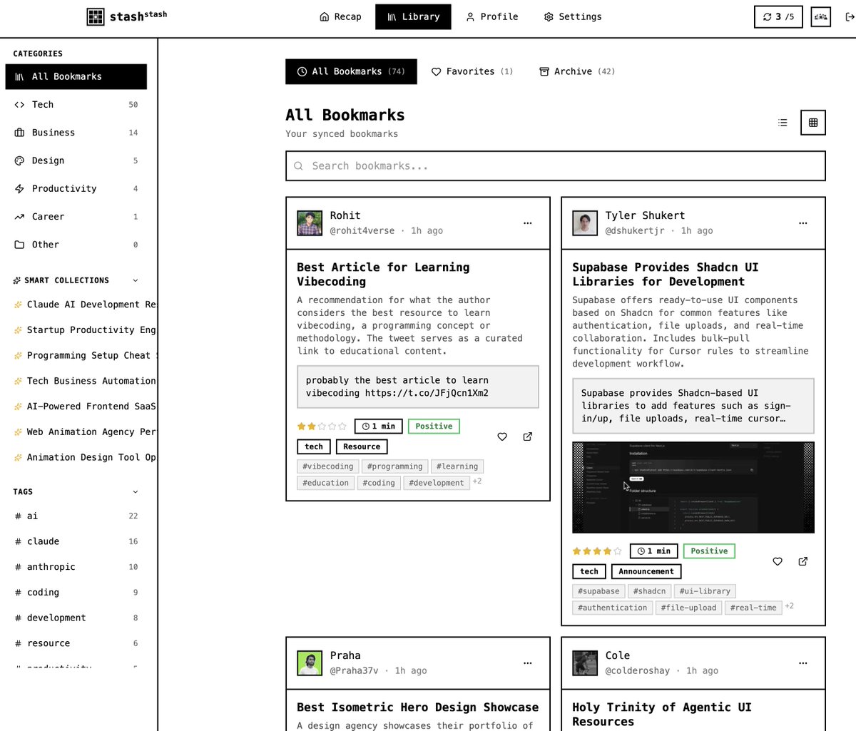
Task: Open the Other category
Action: (x=76, y=245)
